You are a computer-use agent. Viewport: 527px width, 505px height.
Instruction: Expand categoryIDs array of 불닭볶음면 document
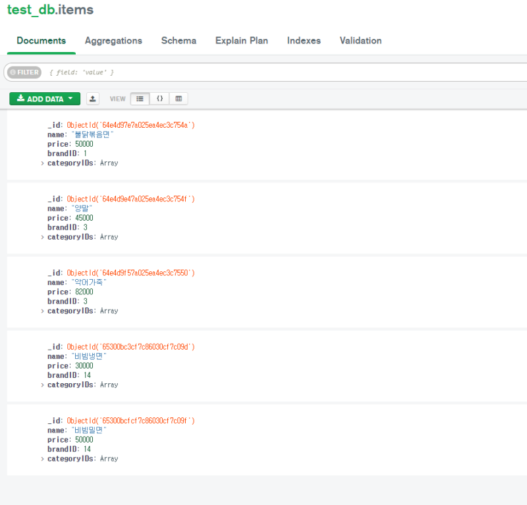click(43, 163)
